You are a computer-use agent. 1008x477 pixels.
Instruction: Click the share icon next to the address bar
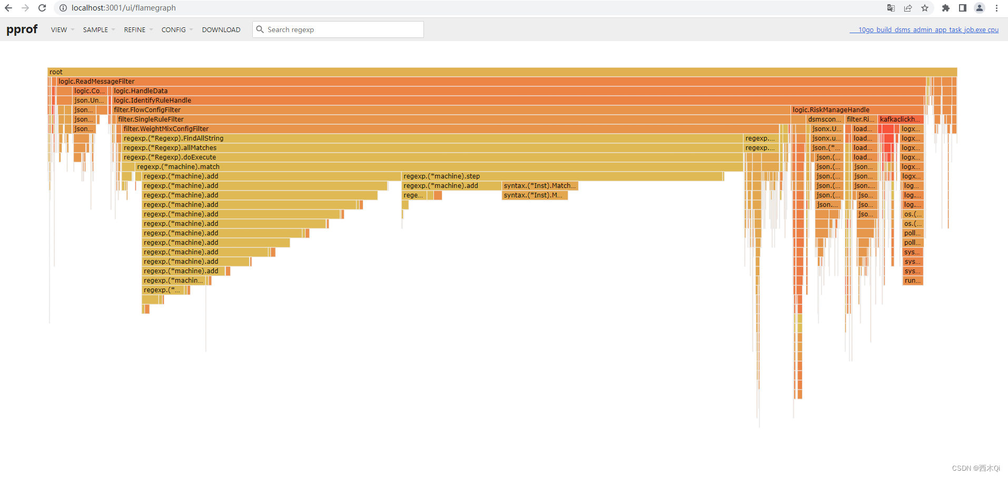pyautogui.click(x=908, y=8)
